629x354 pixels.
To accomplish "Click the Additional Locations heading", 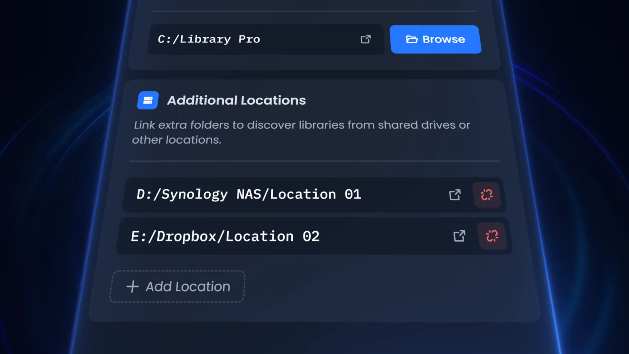I will click(236, 100).
